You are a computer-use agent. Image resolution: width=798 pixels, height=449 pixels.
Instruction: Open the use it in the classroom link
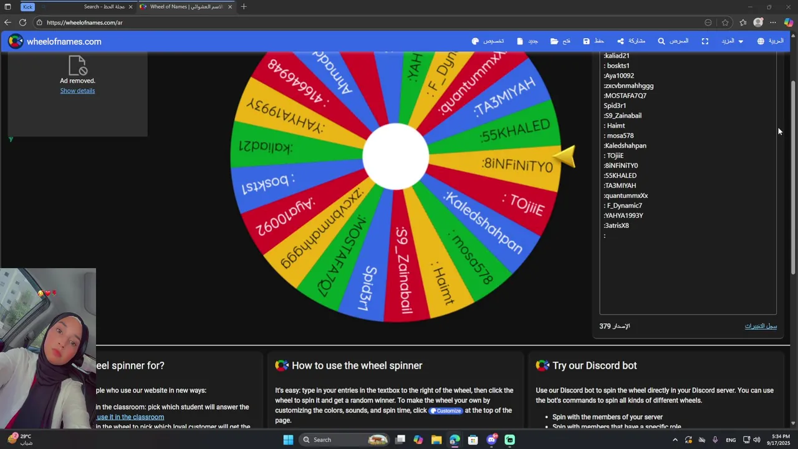click(130, 417)
